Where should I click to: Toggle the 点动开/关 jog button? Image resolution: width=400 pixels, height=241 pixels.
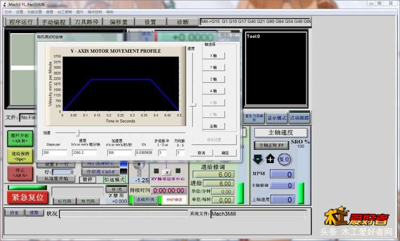coord(146,199)
